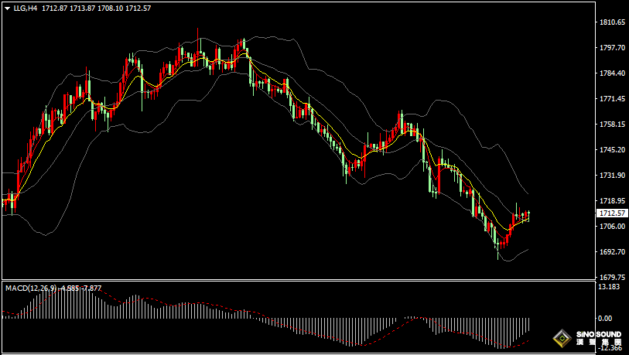Click the current price tag 1712.57
Image resolution: width=629 pixels, height=355 pixels.
point(612,213)
